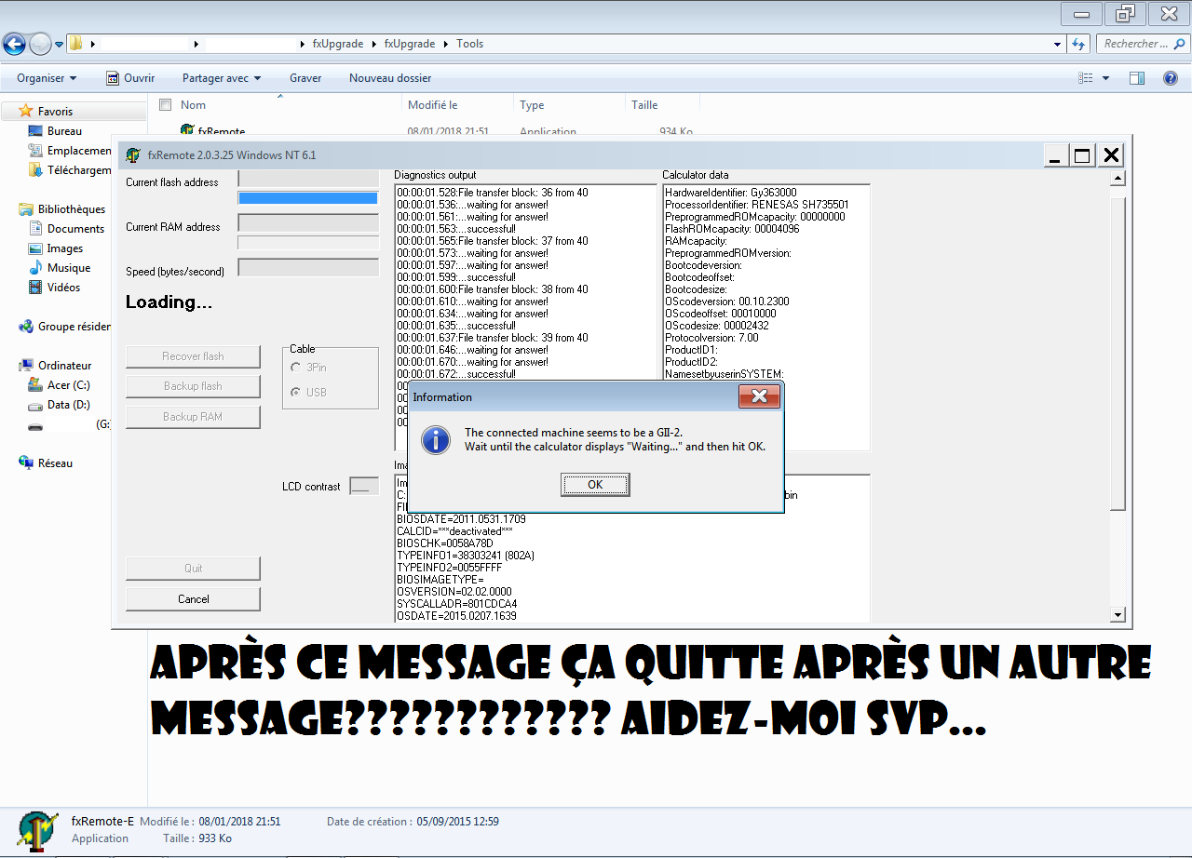Click the Quit button in fxRemote
The image size is (1192, 858).
point(193,569)
